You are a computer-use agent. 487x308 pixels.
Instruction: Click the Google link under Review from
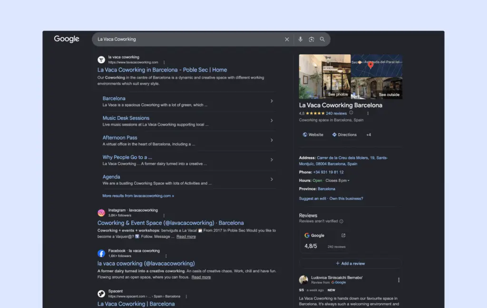click(x=339, y=282)
